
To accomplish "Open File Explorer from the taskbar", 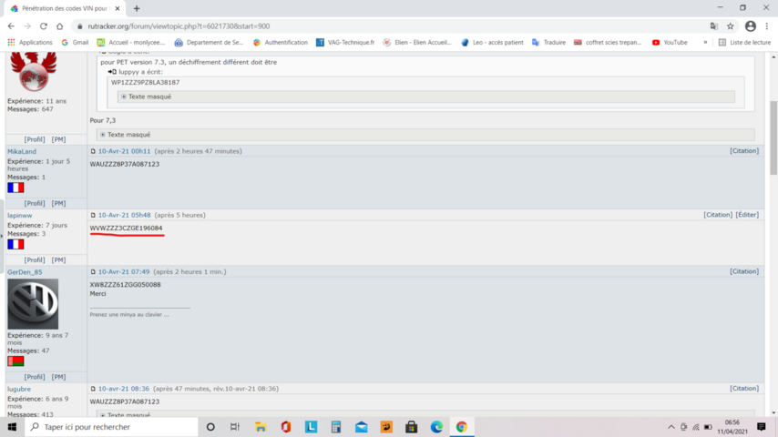I will pyautogui.click(x=261, y=427).
